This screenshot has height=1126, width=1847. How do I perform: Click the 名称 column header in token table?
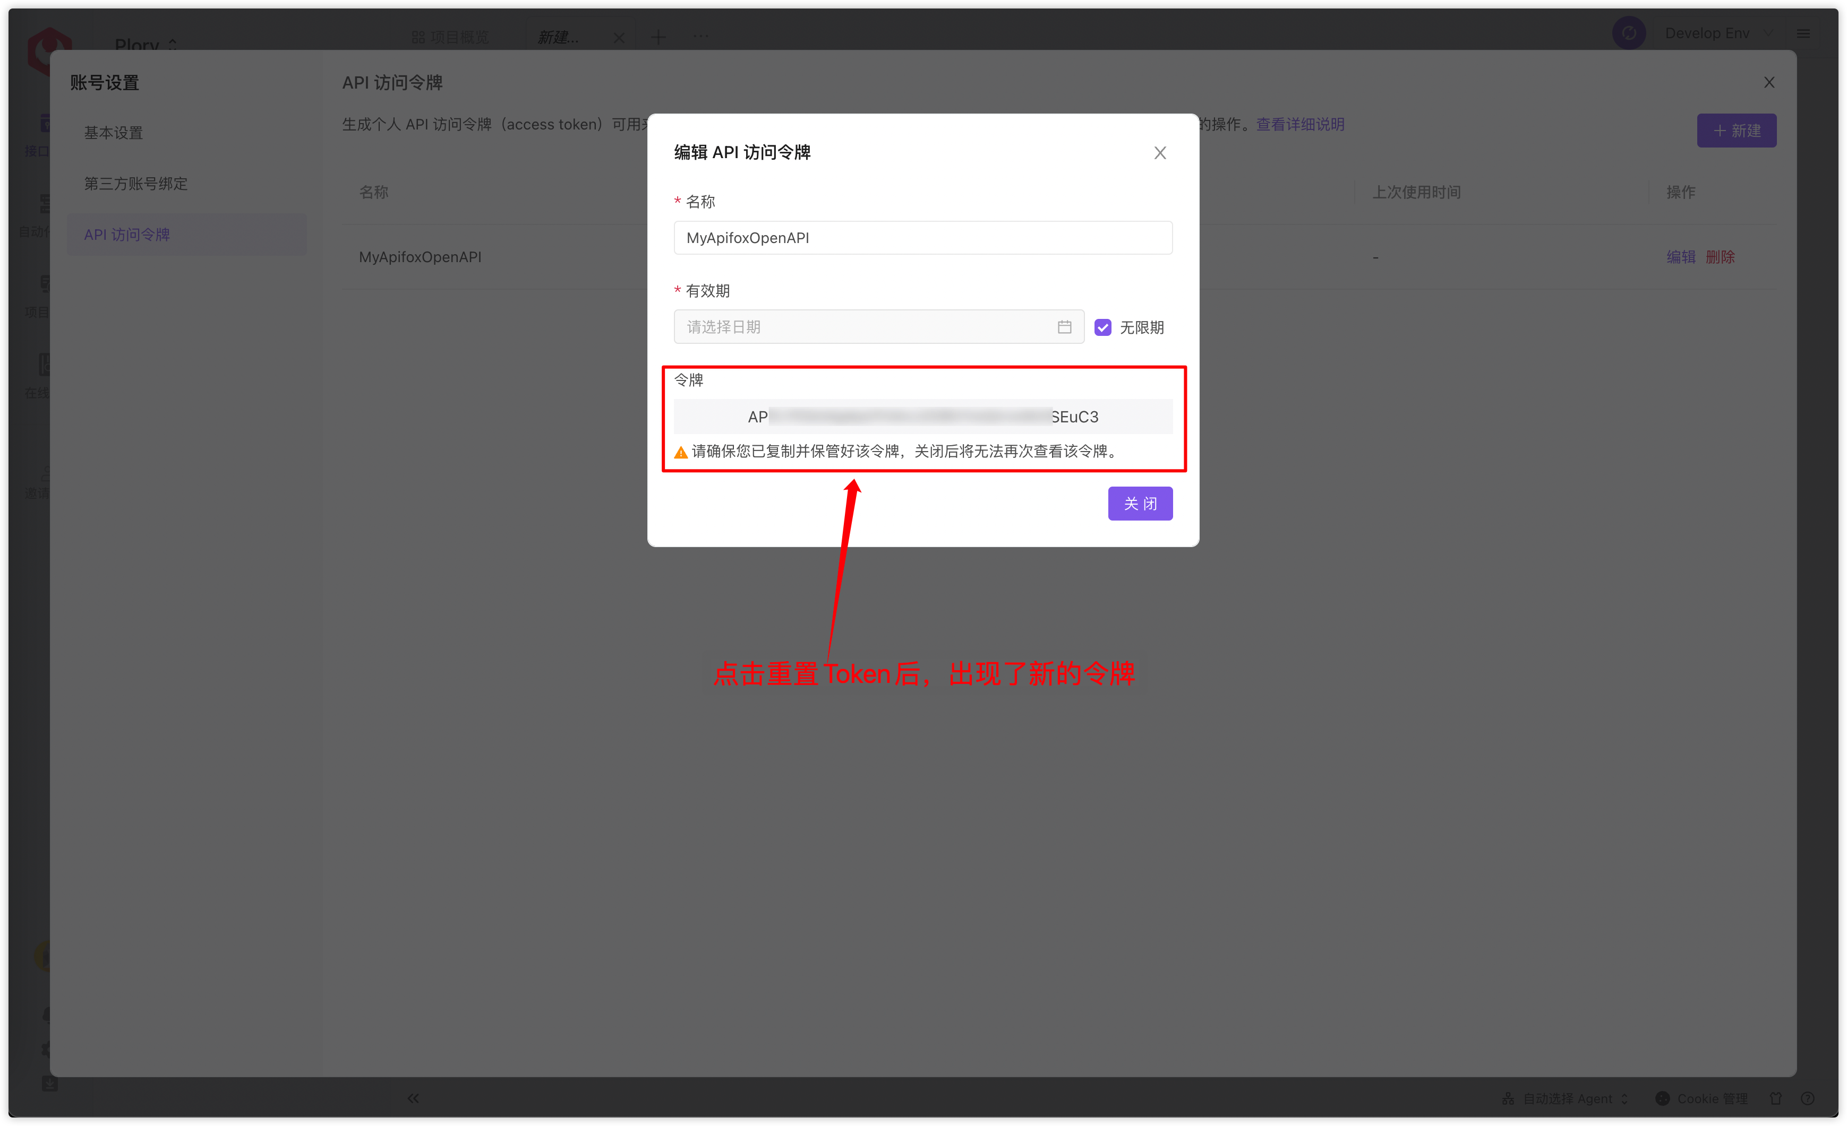(x=373, y=193)
